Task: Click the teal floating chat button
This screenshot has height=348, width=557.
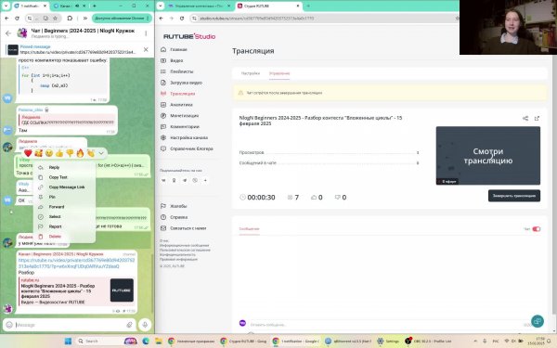Action: (538, 321)
